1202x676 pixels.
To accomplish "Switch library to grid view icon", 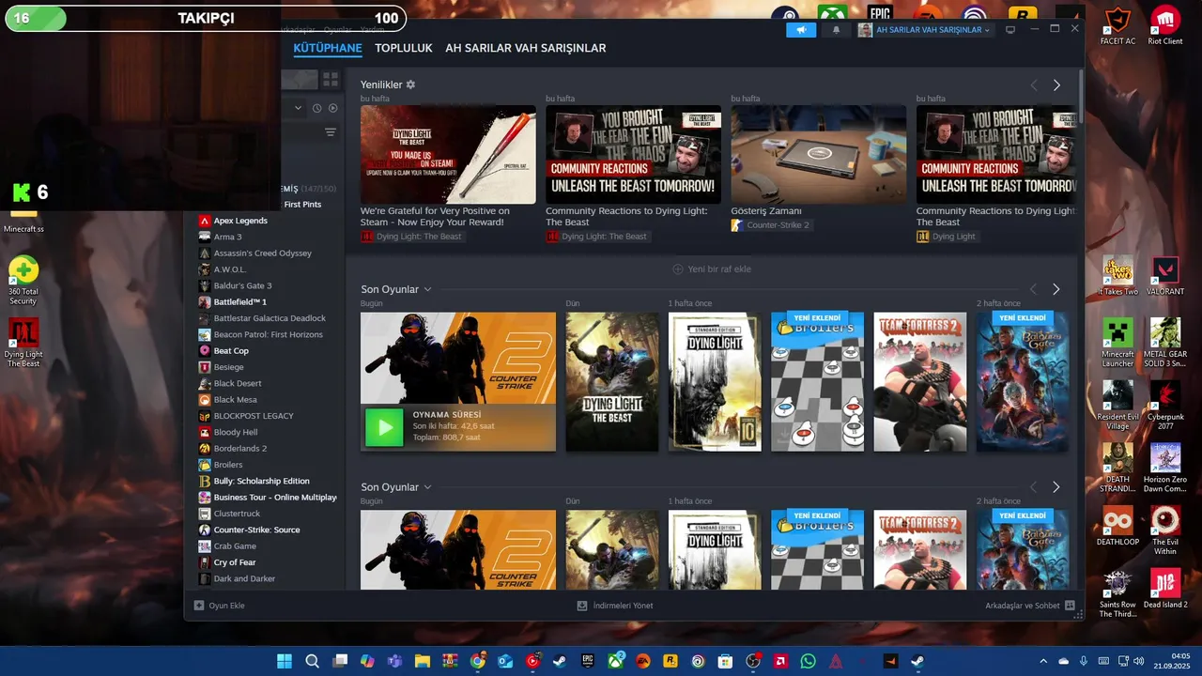I will [x=331, y=79].
